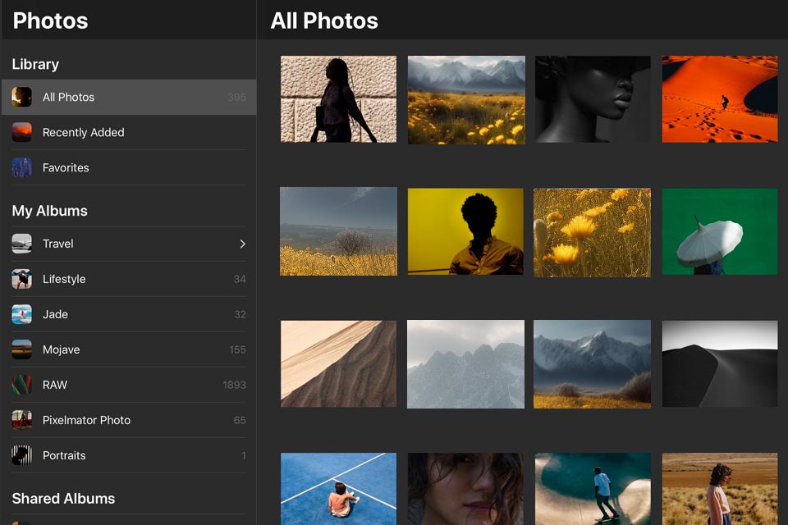Screen dimensions: 788x525
Task: Click the Pixelmator Photo count 65
Action: (240, 420)
